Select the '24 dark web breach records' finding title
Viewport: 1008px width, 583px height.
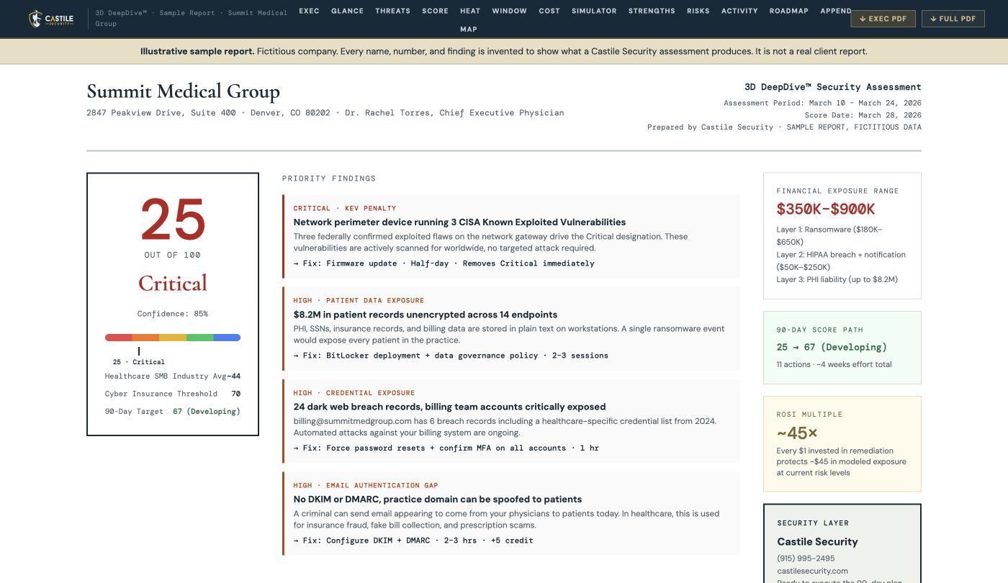449,407
